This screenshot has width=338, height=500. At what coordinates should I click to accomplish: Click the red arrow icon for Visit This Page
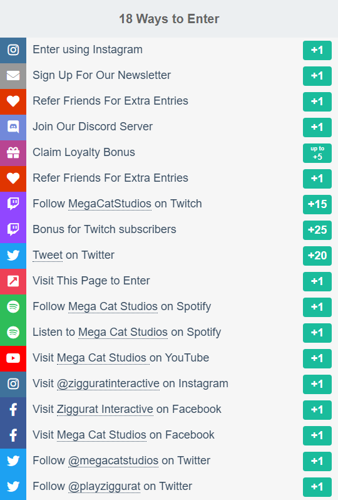(x=13, y=281)
